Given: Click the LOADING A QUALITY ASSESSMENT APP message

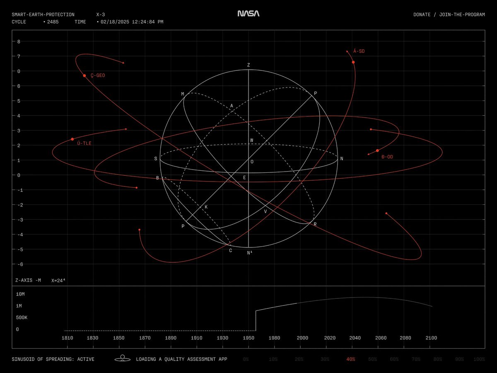Looking at the screenshot, I should pyautogui.click(x=181, y=359).
